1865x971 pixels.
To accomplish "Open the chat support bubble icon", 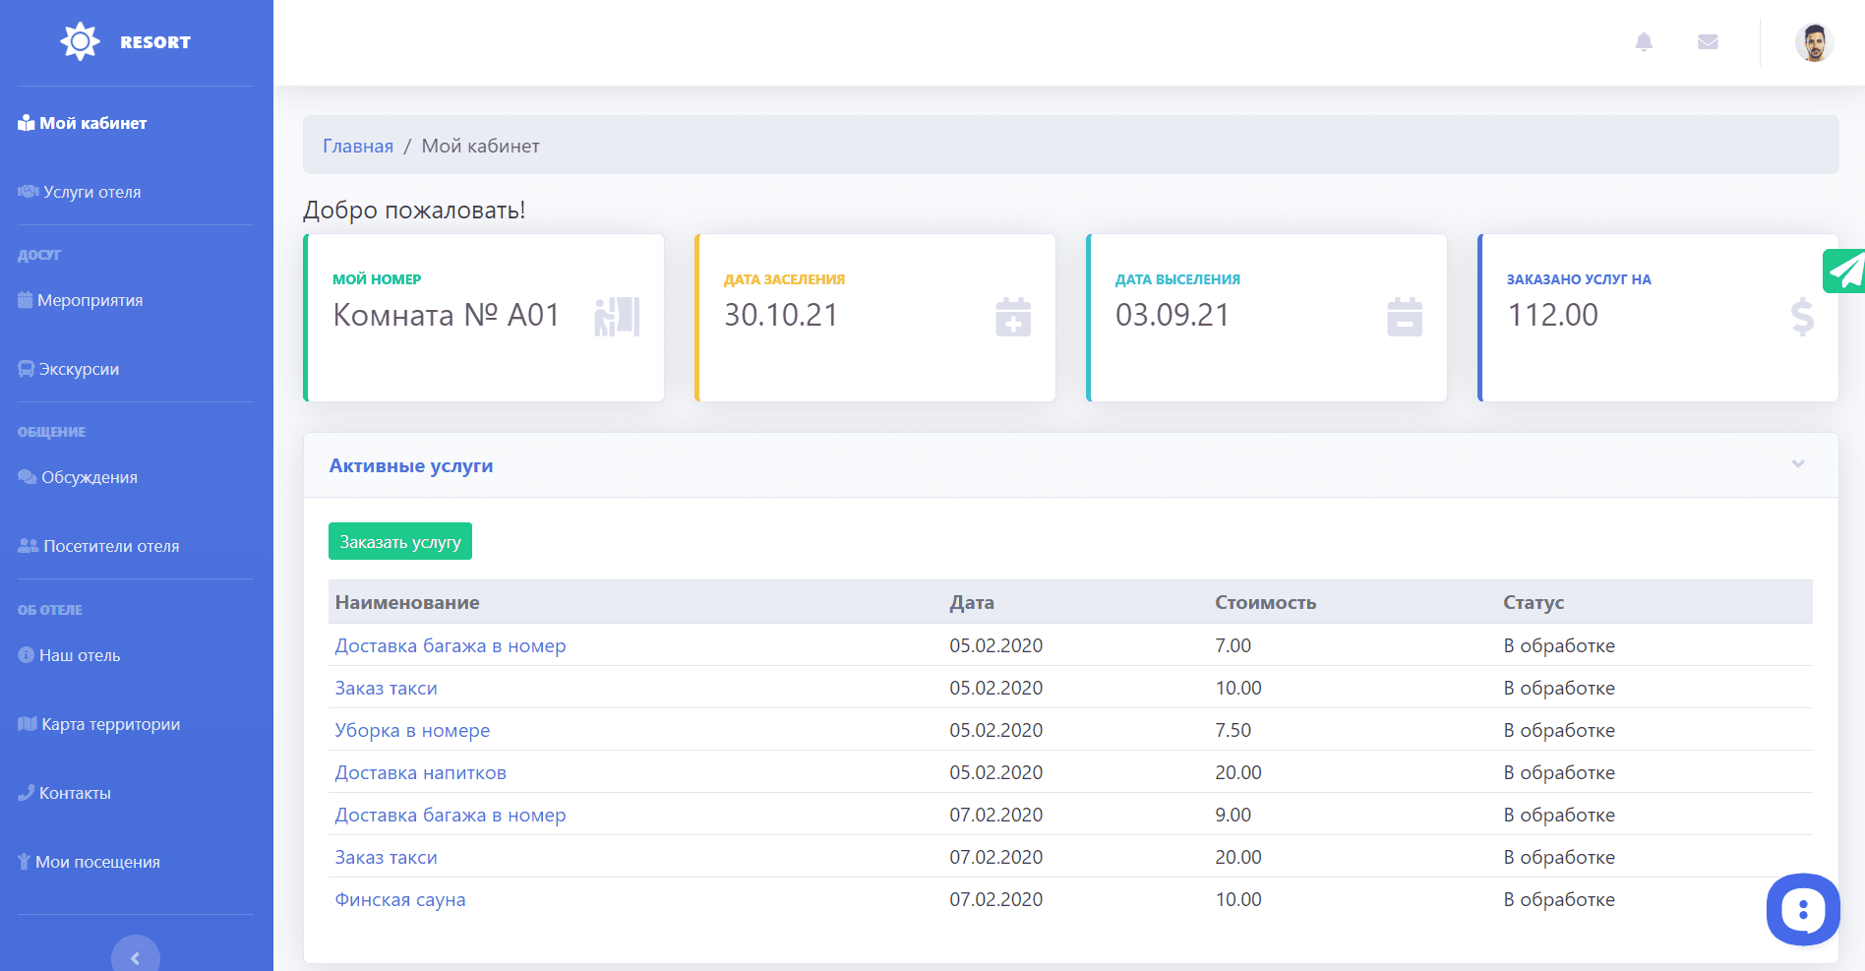I will point(1802,910).
